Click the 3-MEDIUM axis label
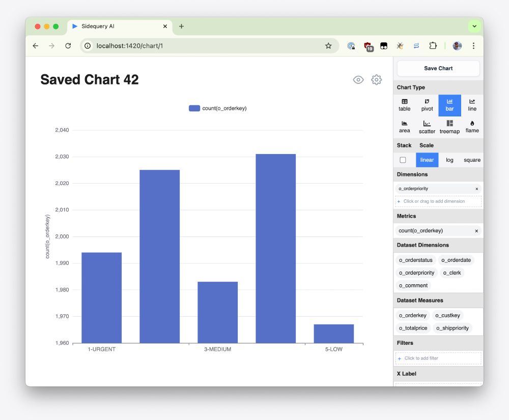Image resolution: width=509 pixels, height=420 pixels. pos(217,349)
